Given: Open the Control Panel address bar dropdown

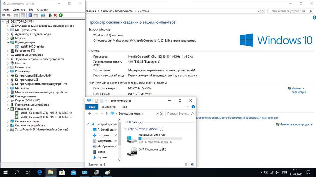Looking at the screenshot, I should coord(259,11).
